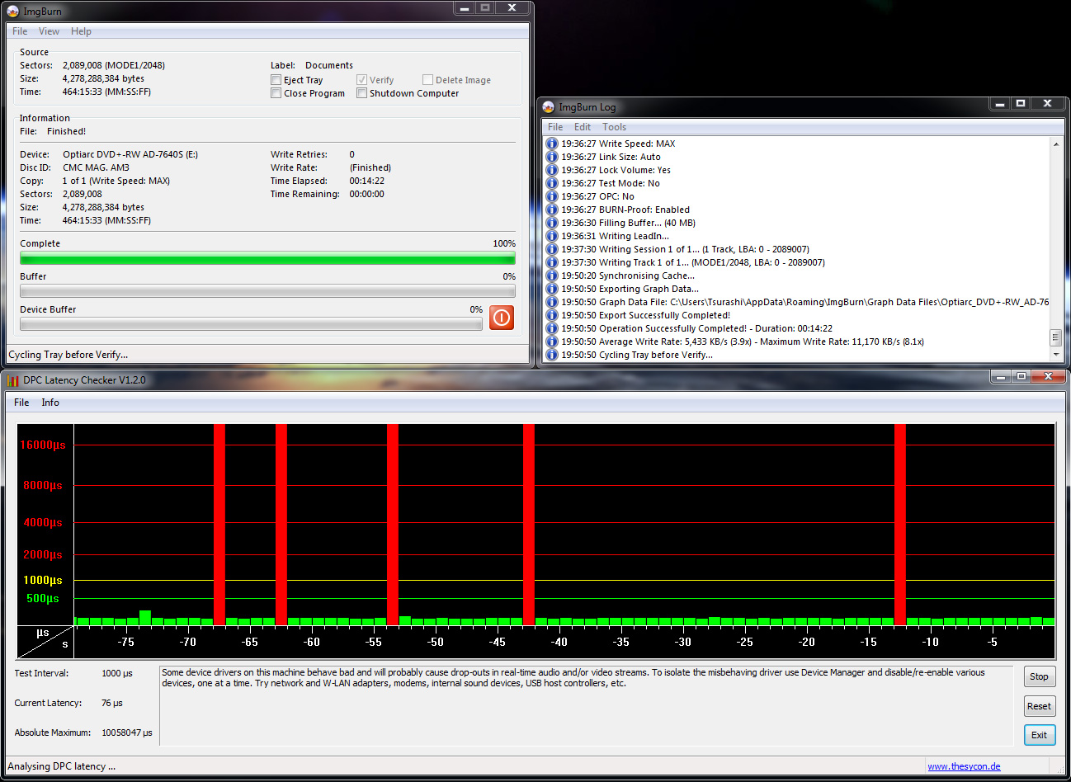This screenshot has width=1071, height=782.
Task: Open the File menu in ImgBurn
Action: 20,31
